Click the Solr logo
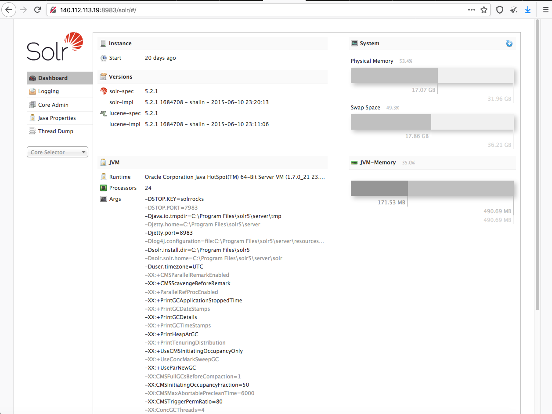 [x=55, y=47]
